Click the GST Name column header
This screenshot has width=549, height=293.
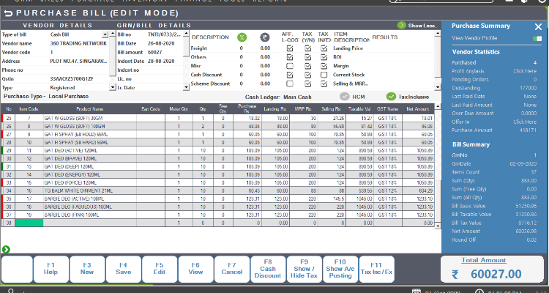pyautogui.click(x=387, y=109)
